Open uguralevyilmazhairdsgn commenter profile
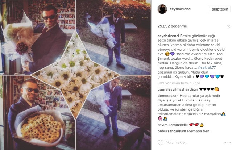Screen dimensions: 232x150 [x=178, y=89]
